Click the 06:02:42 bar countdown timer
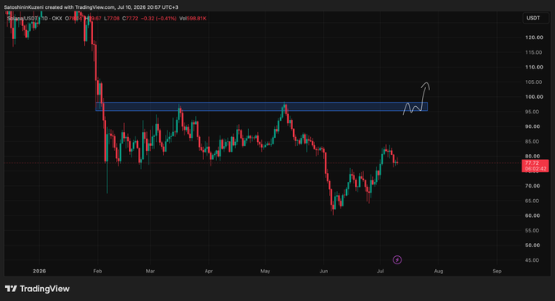 pos(535,169)
